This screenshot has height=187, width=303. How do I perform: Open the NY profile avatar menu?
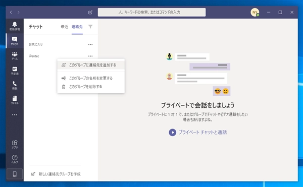point(255,12)
